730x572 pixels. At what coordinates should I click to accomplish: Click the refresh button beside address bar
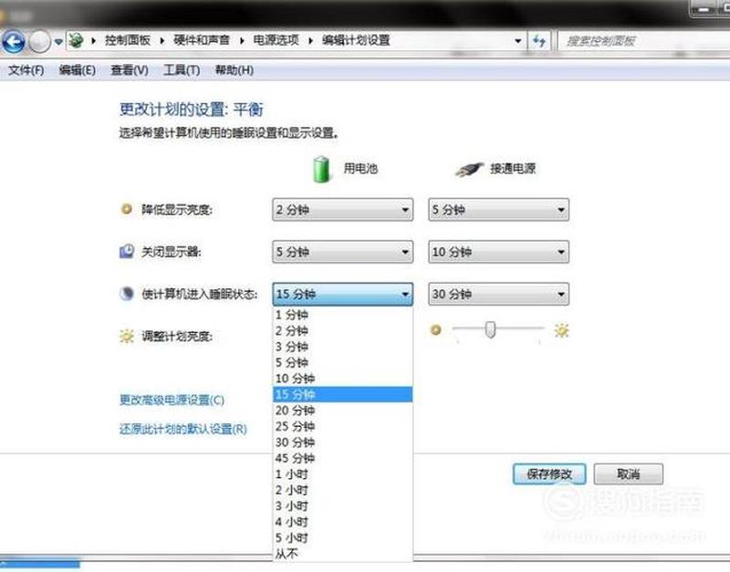[539, 41]
